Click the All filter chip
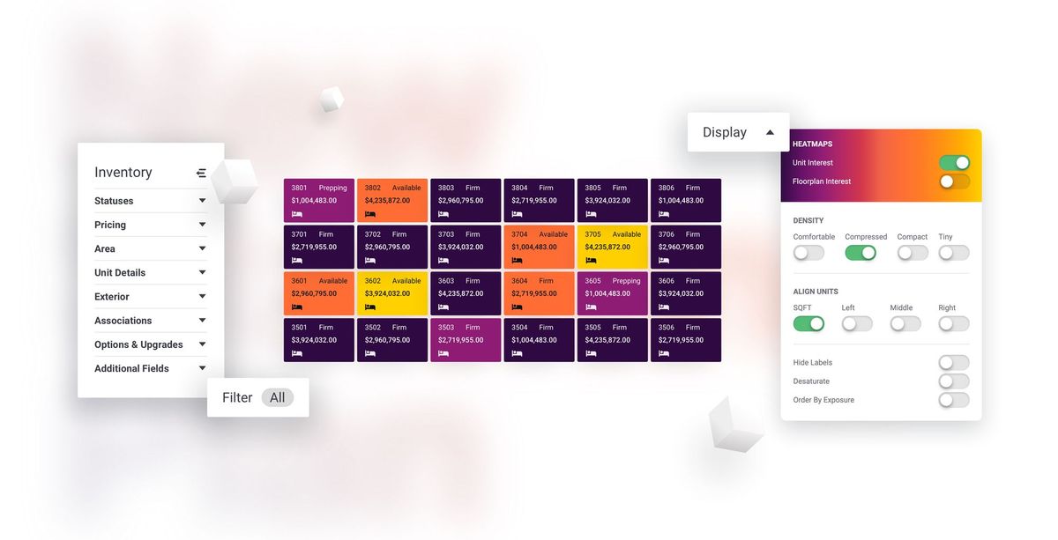The width and height of the screenshot is (1058, 540). click(x=278, y=396)
